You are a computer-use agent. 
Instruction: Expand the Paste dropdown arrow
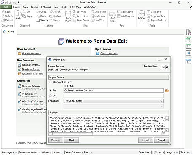(19, 21)
